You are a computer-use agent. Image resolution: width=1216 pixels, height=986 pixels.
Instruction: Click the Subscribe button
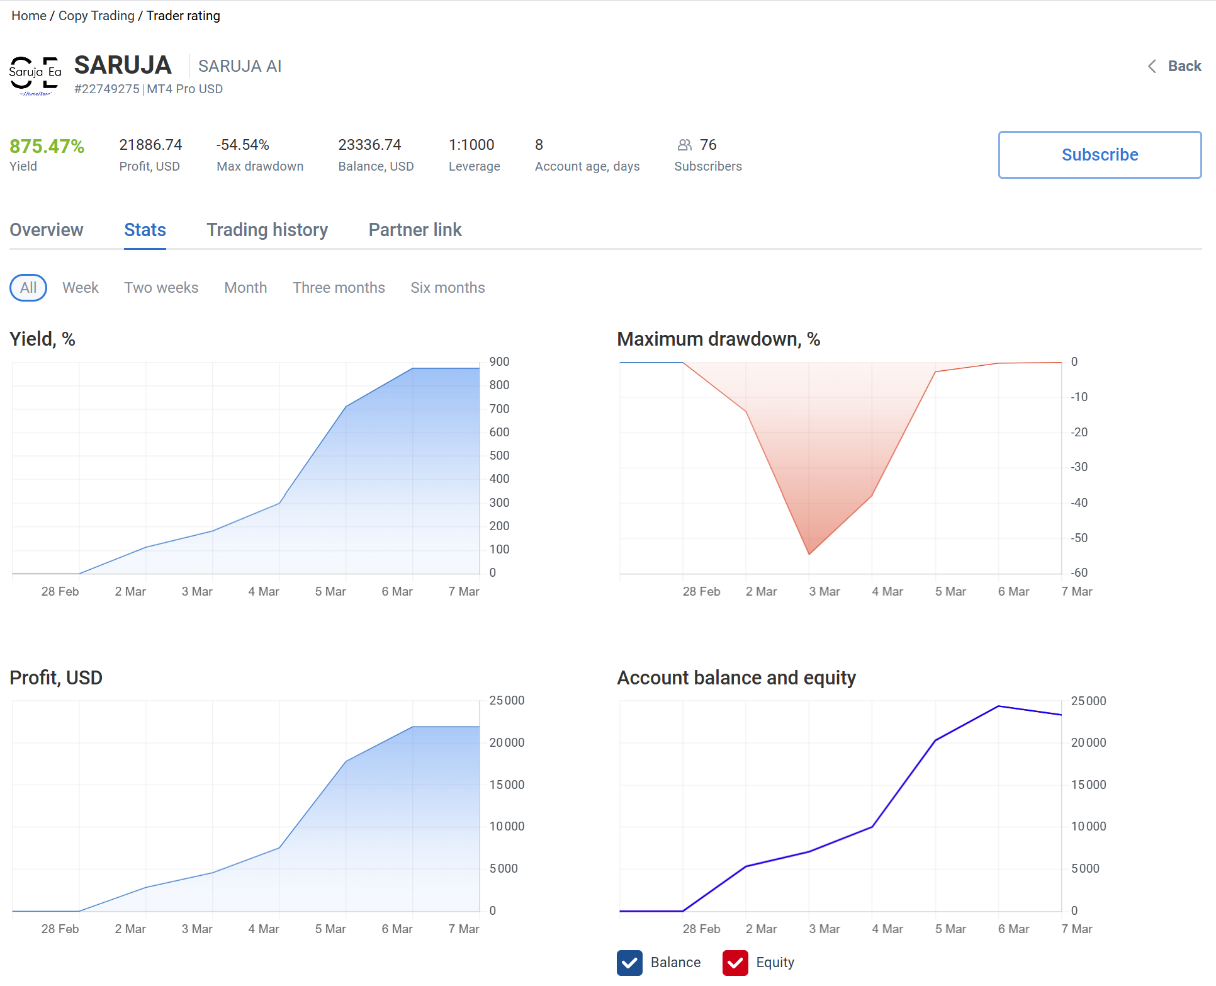pyautogui.click(x=1100, y=155)
